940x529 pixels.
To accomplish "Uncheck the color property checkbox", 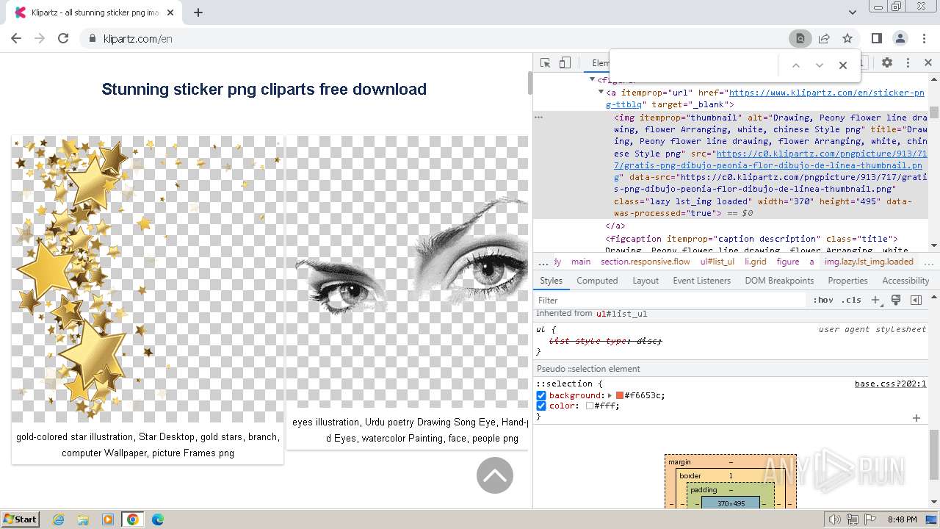I will click(541, 406).
